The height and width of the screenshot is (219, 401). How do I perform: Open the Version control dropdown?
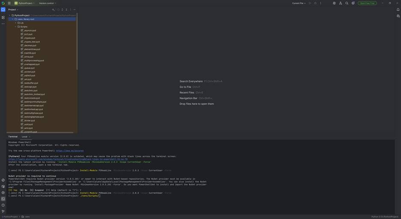[47, 3]
